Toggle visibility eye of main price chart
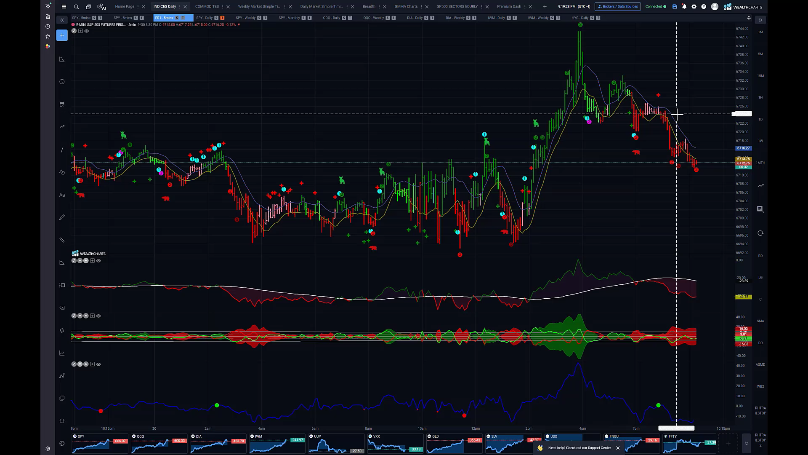 [87, 31]
